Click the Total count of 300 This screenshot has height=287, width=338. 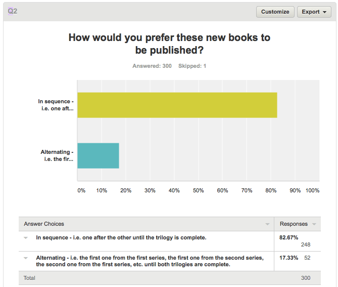pos(306,278)
